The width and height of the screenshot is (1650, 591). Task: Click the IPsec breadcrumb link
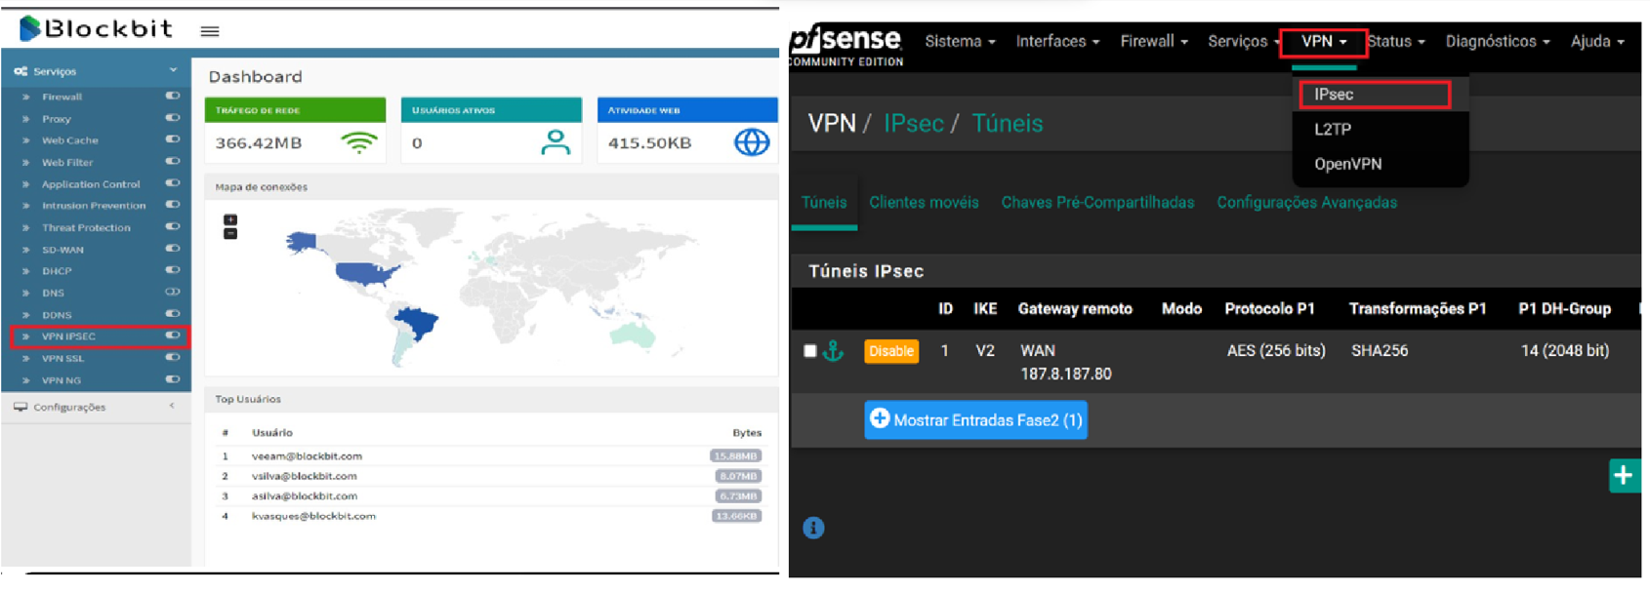tap(913, 124)
